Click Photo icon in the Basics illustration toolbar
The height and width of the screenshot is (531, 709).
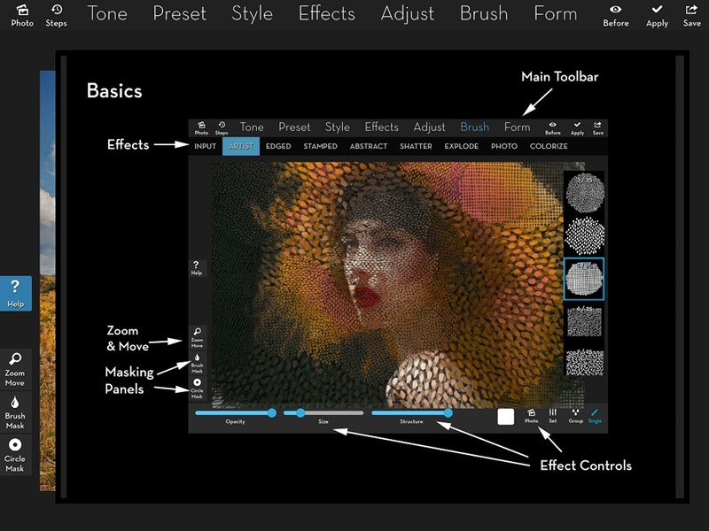coord(201,128)
